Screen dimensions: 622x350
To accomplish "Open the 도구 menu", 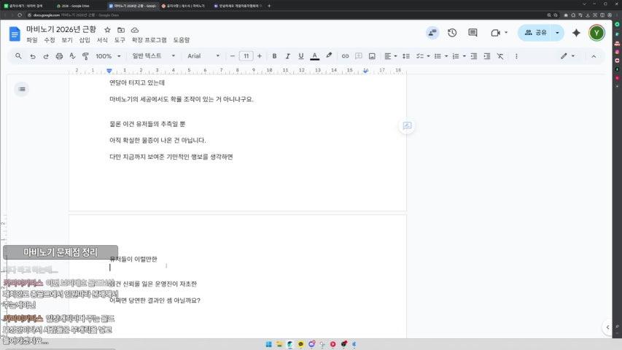I will [x=120, y=40].
